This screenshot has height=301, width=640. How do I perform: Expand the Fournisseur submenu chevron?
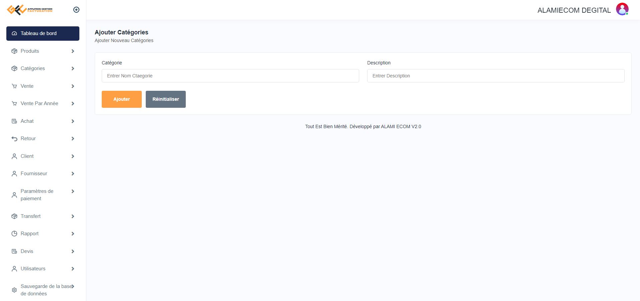click(x=73, y=174)
